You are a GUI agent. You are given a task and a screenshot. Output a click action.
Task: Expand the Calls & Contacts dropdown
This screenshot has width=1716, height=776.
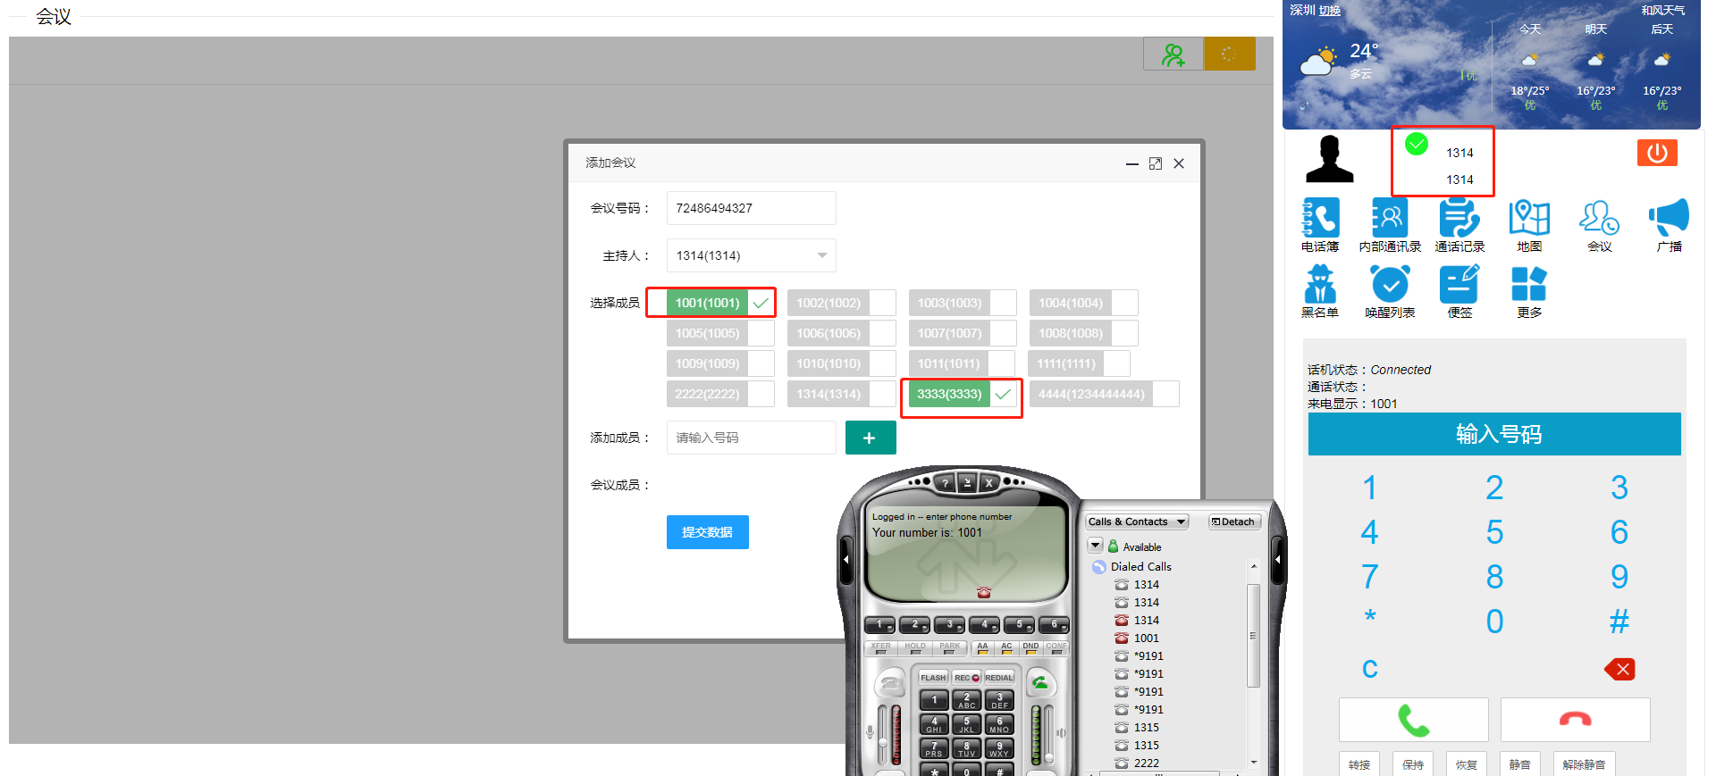point(1137,522)
